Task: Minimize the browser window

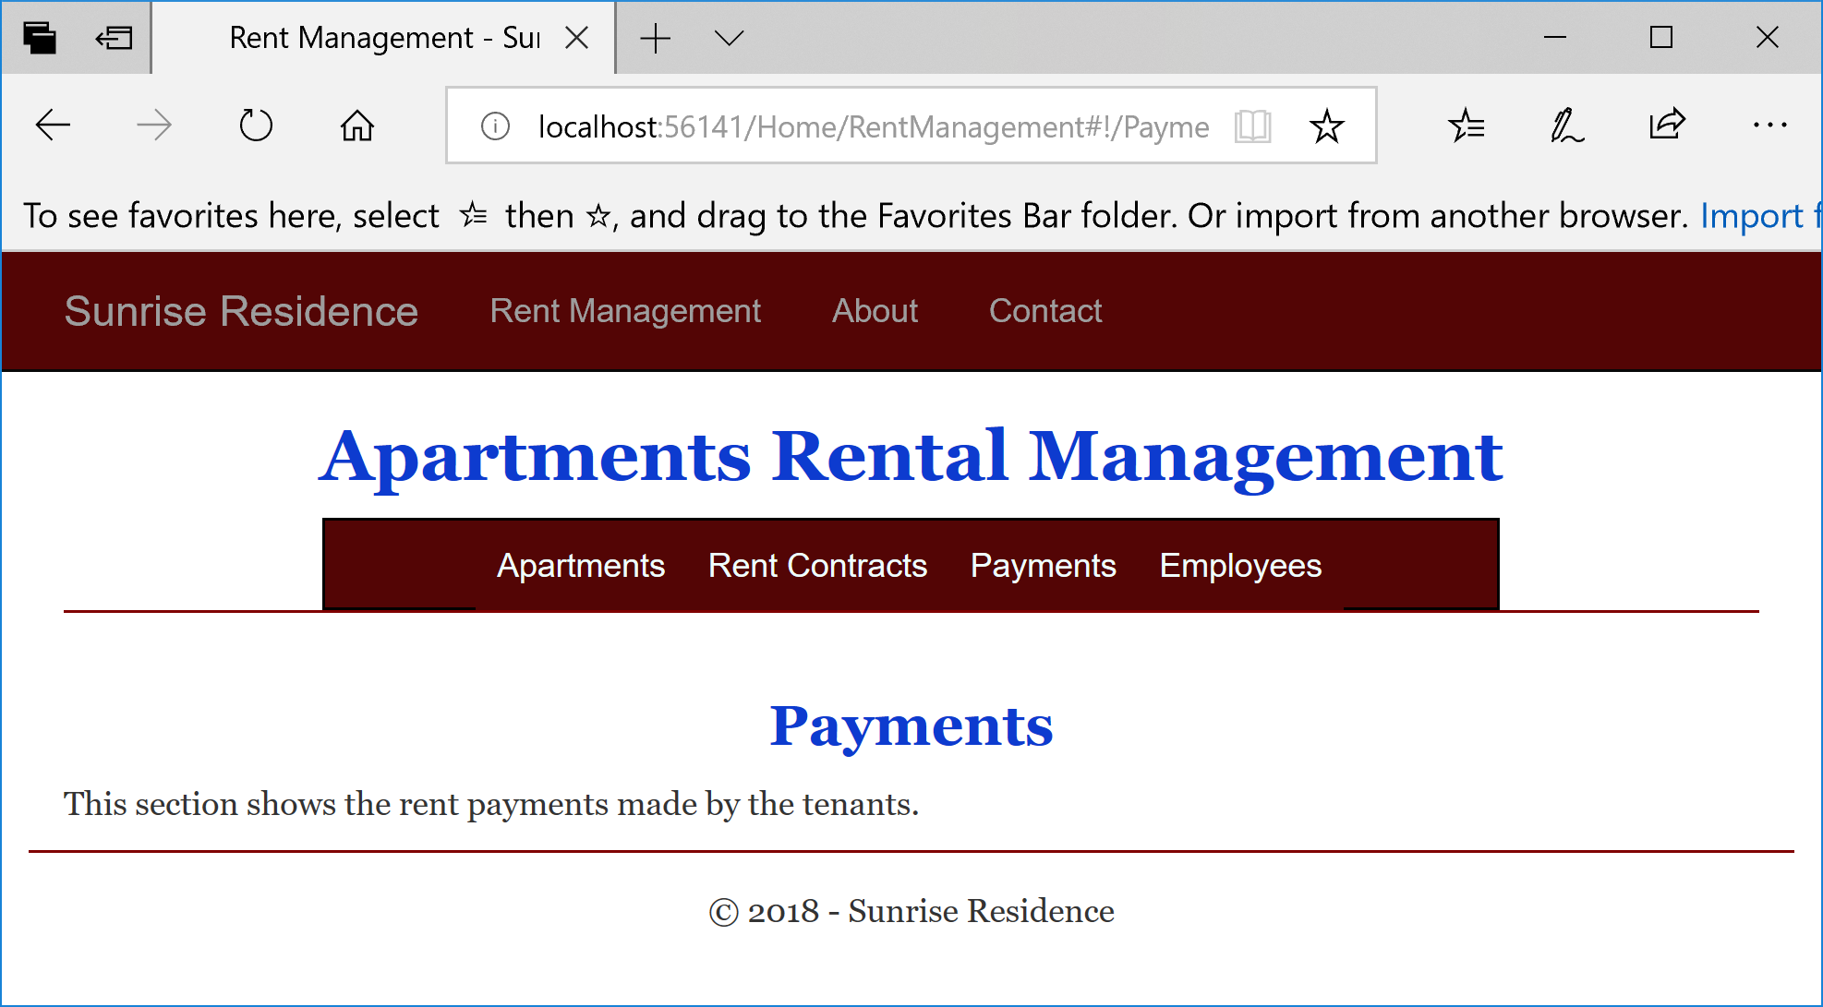Action: pyautogui.click(x=1555, y=38)
